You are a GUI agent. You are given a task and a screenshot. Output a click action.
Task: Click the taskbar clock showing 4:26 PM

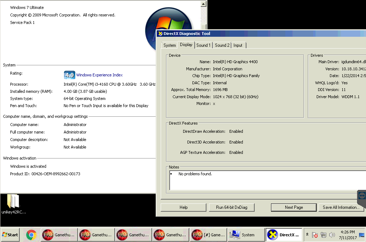(347, 235)
